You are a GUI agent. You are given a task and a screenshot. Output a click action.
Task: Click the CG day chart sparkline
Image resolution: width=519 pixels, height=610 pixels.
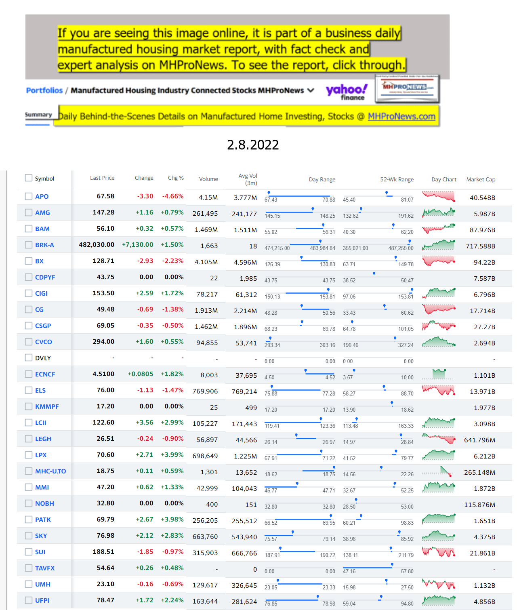point(439,309)
